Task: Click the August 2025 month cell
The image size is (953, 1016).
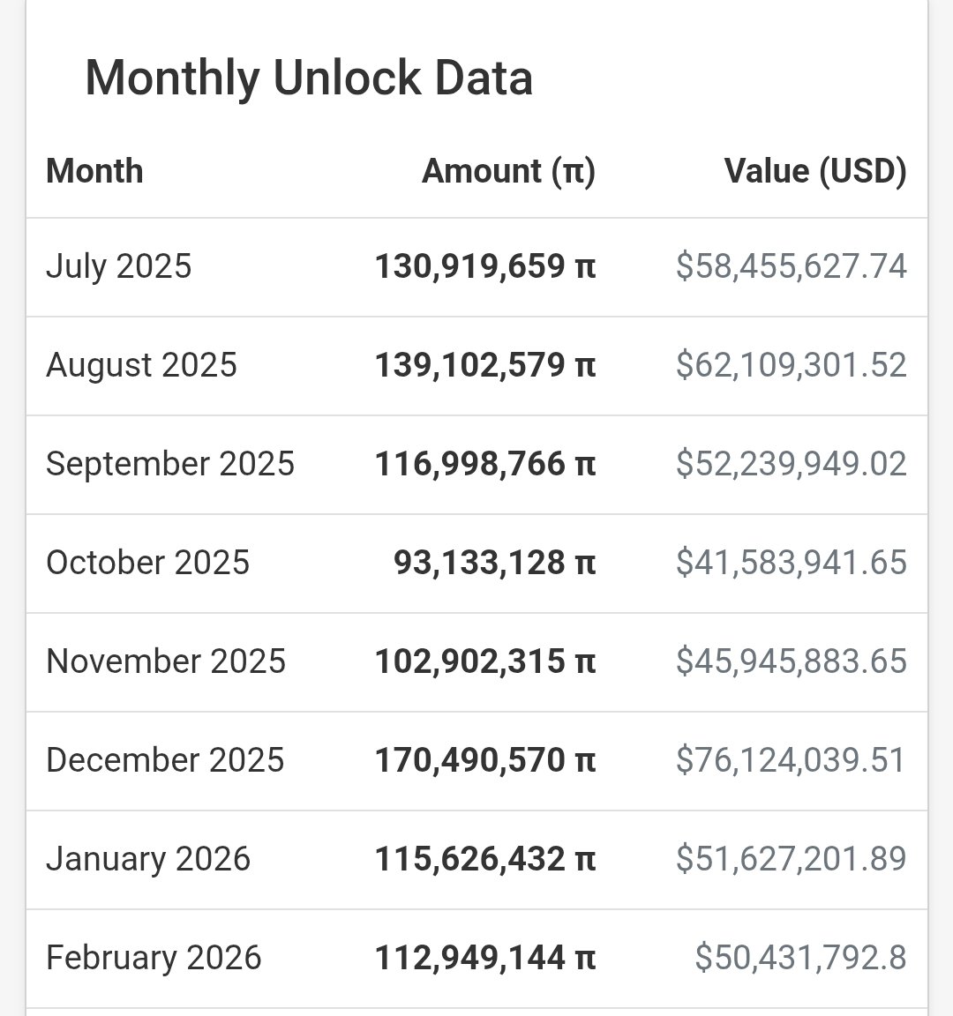Action: 141,365
